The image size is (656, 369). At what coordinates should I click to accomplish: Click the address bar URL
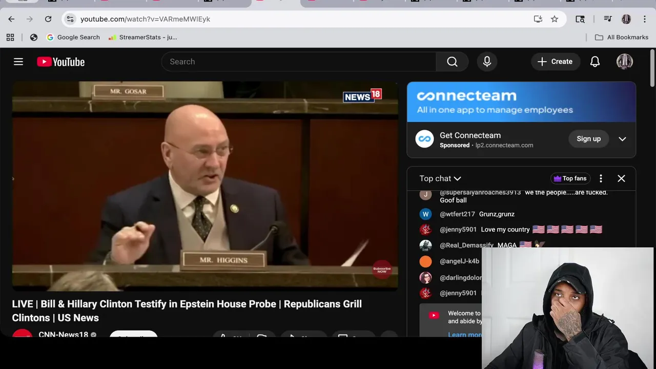click(x=145, y=19)
